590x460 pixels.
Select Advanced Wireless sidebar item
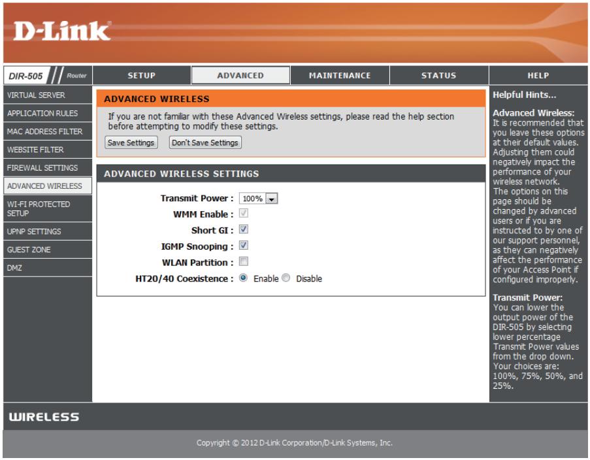coord(48,186)
